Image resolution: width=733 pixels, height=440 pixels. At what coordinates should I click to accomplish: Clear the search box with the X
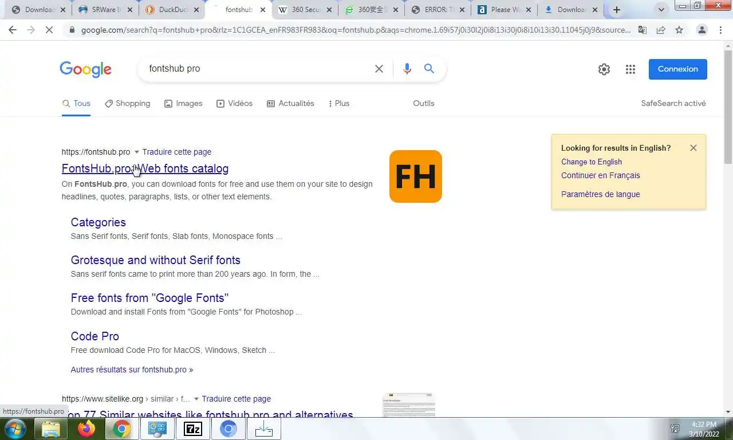pyautogui.click(x=379, y=69)
